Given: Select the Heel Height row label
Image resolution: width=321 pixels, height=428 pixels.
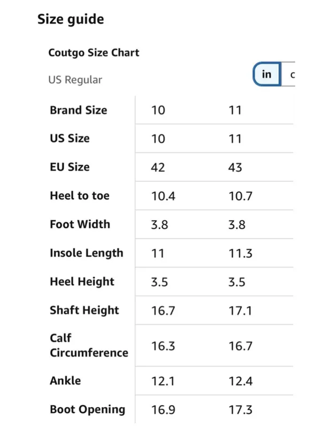Looking at the screenshot, I should coord(82,282).
